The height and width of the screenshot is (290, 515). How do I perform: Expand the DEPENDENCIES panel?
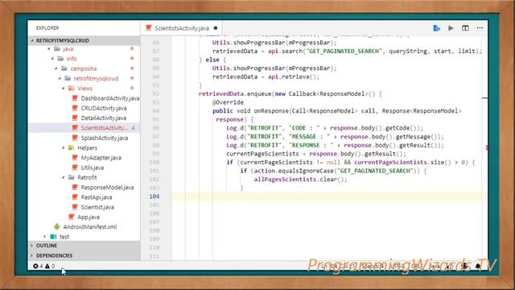32,255
